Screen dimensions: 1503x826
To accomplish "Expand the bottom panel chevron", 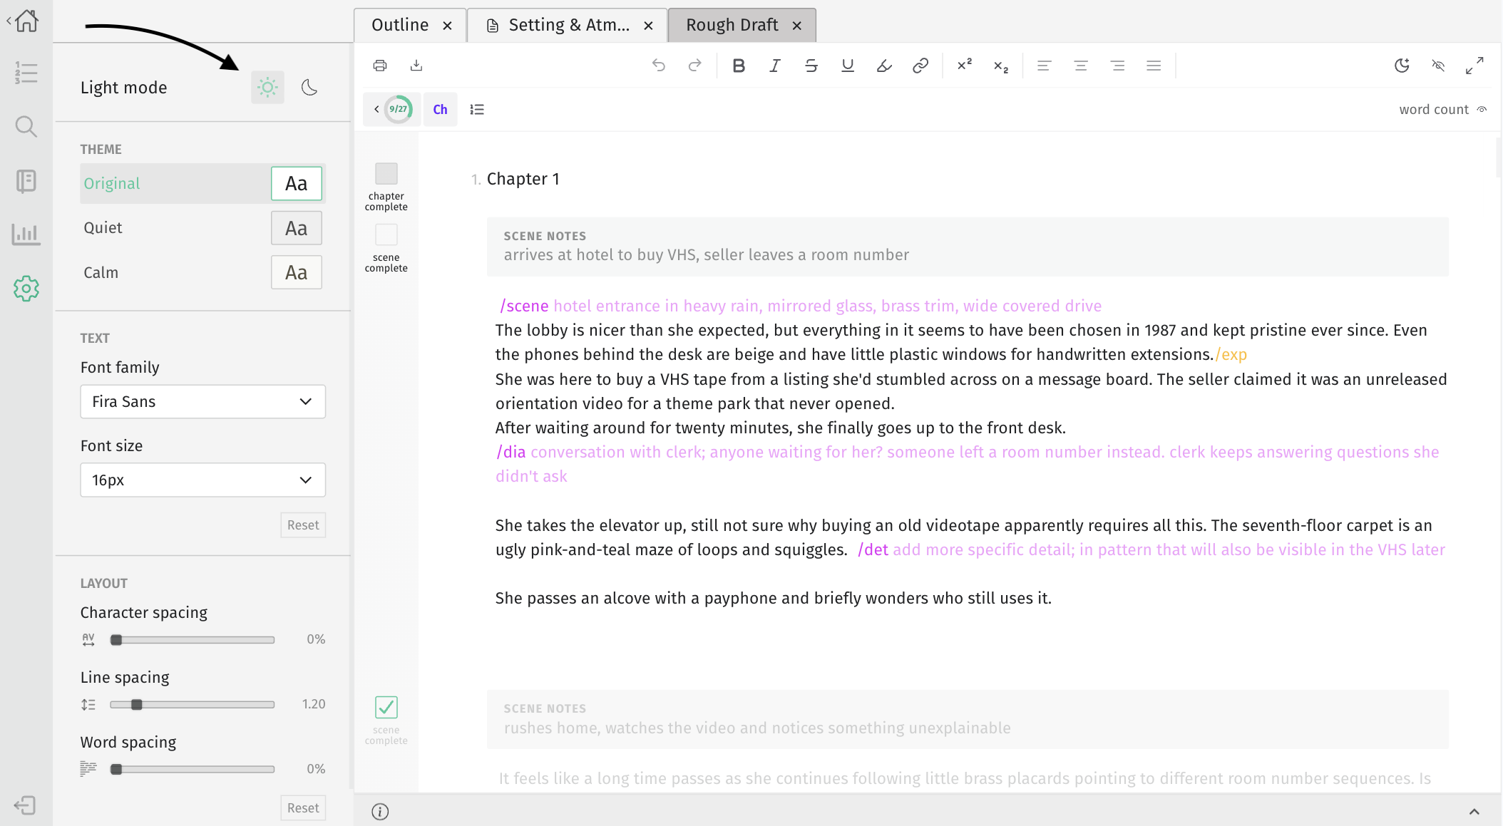I will (x=1474, y=811).
